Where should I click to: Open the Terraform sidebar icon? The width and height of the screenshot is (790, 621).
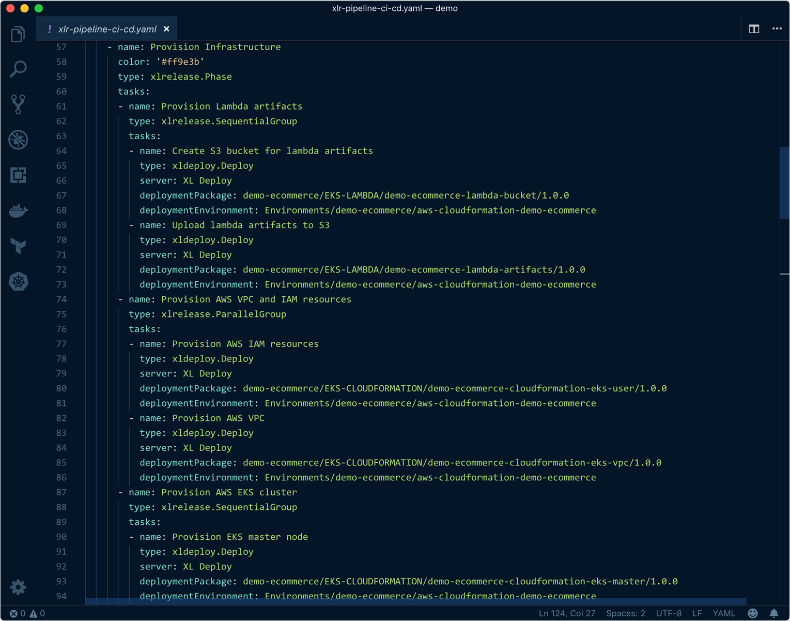point(18,246)
